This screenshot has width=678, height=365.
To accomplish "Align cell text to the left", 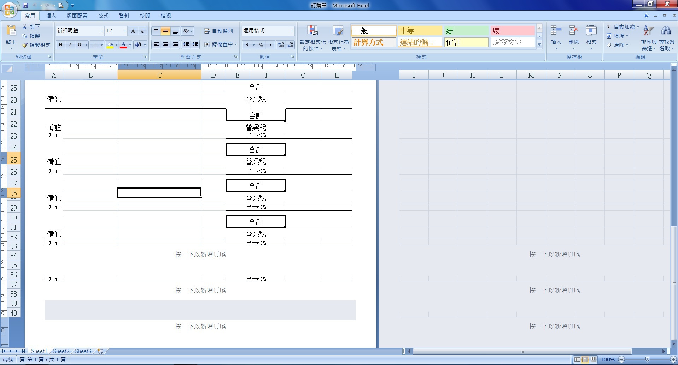I will point(156,44).
